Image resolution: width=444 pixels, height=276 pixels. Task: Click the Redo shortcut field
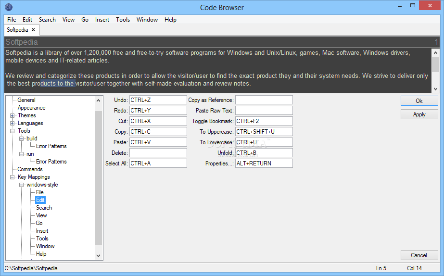coord(158,111)
